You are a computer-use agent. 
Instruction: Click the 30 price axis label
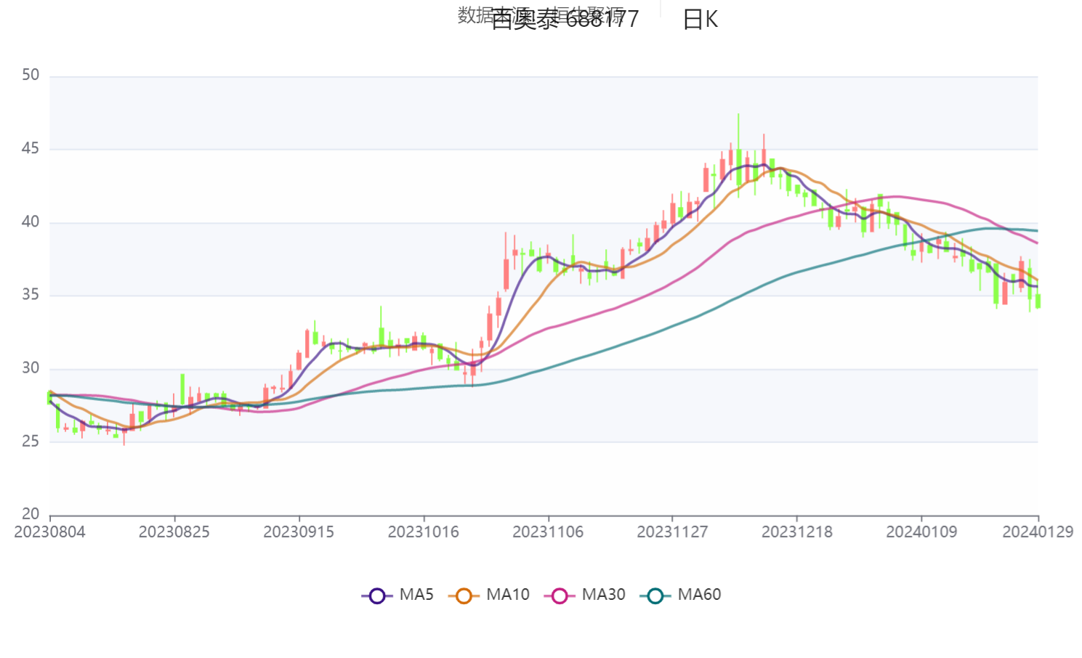tap(31, 368)
